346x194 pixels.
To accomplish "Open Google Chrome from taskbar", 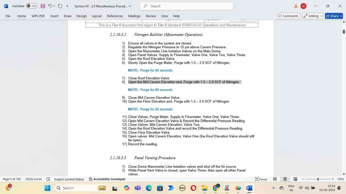I will [216, 188].
